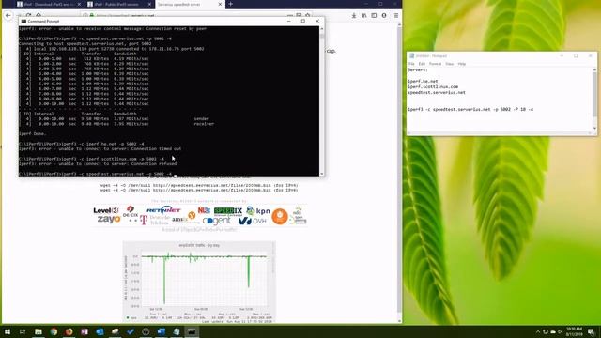Open the Firefox hamburger menu
This screenshot has height=338, width=601.
point(396,15)
